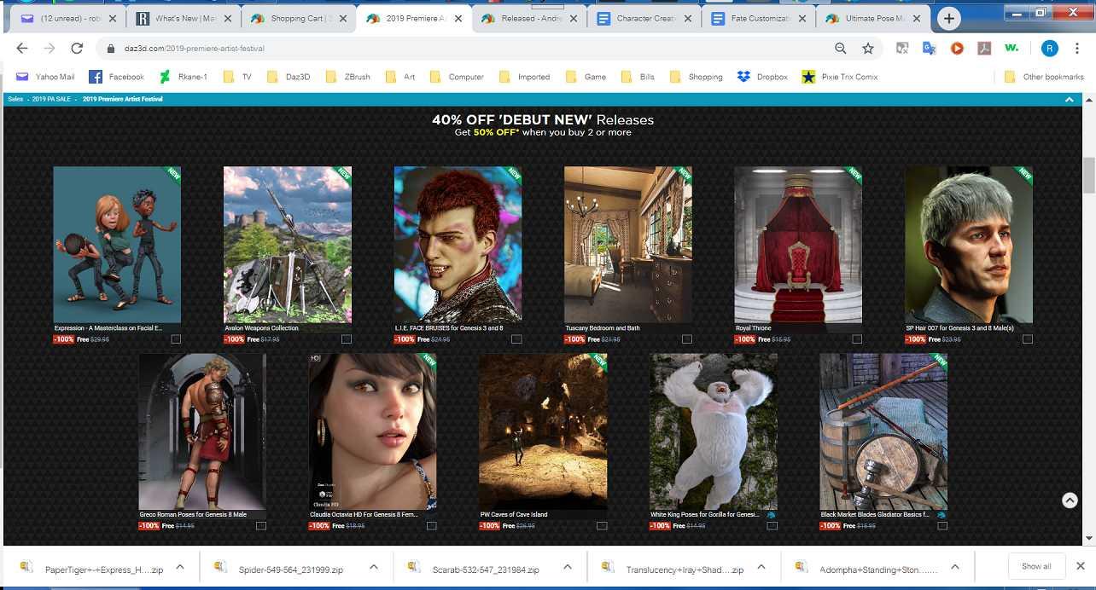1096x590 pixels.
Task: Click the gray extension icon left of Translate
Action: [x=902, y=49]
